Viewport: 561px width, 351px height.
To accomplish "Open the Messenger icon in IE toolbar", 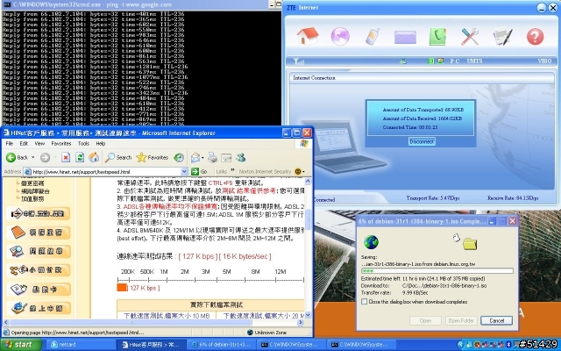I will click(241, 157).
